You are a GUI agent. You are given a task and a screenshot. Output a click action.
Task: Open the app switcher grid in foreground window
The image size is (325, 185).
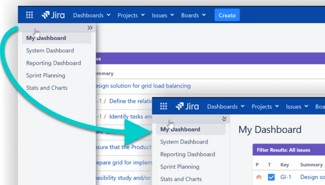163,106
